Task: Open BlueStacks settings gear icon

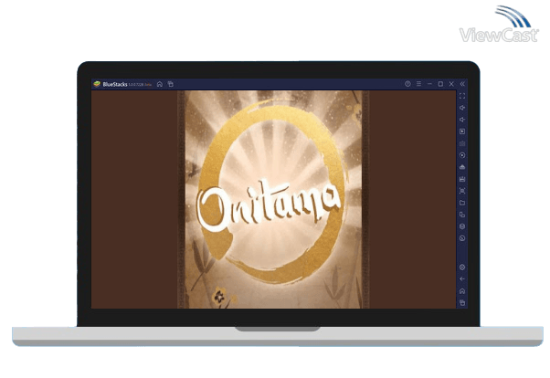Action: click(x=462, y=268)
